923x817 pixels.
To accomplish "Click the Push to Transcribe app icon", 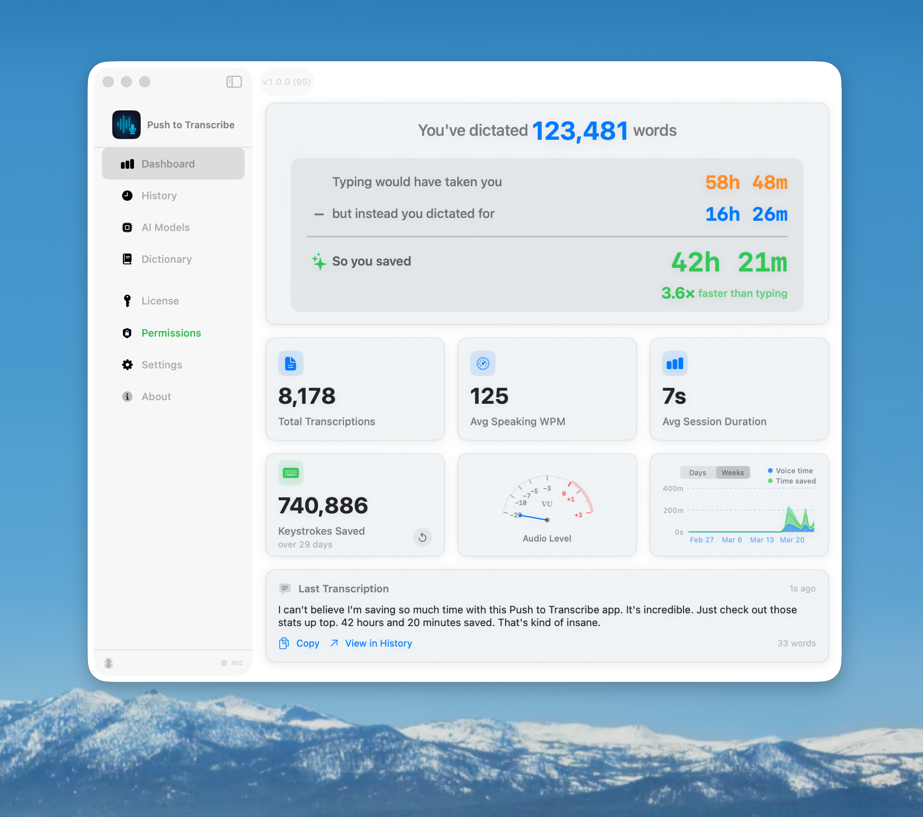I will point(126,125).
